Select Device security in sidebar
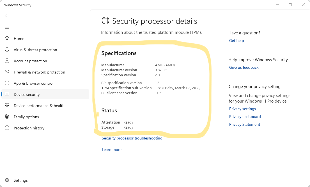The width and height of the screenshot is (310, 187). click(27, 94)
